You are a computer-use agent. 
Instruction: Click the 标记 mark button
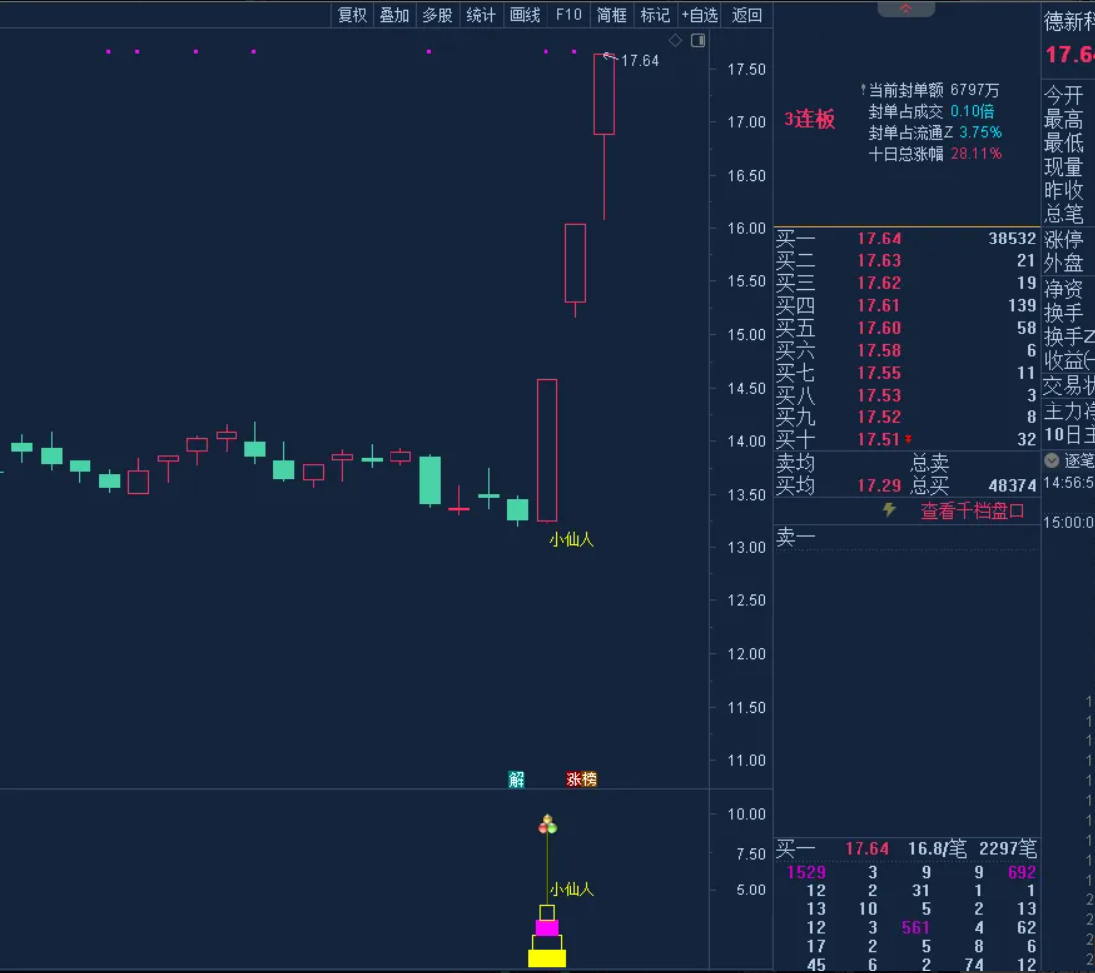click(x=655, y=14)
